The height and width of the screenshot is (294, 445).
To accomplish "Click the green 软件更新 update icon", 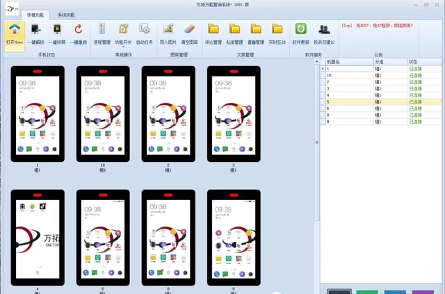I will click(x=301, y=32).
